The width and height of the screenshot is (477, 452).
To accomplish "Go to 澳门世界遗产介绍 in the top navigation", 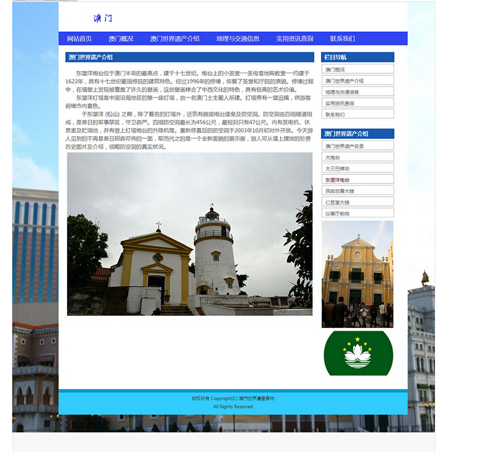I will pyautogui.click(x=174, y=39).
